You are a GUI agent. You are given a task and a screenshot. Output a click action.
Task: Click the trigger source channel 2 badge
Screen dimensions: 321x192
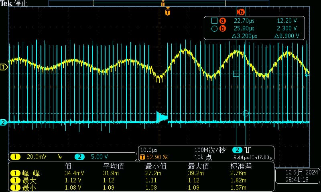pyautogui.click(x=237, y=150)
